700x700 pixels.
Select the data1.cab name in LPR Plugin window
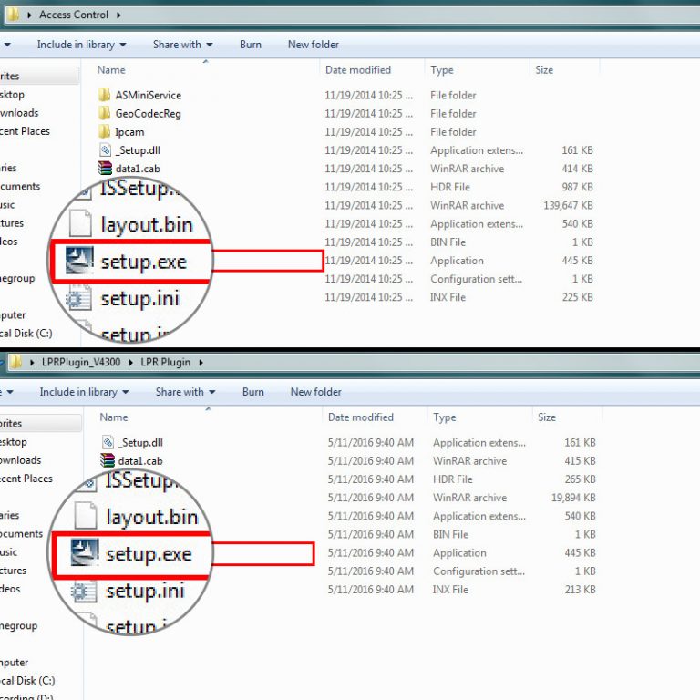click(x=140, y=461)
